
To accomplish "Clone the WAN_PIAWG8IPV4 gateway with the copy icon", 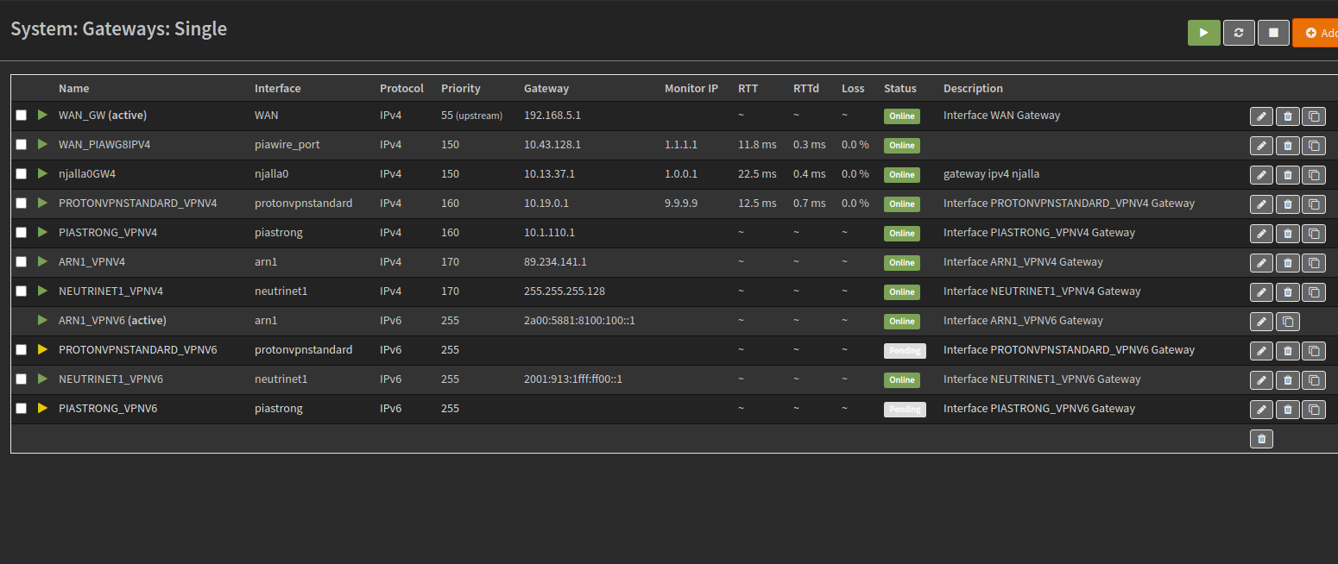I will [x=1313, y=146].
